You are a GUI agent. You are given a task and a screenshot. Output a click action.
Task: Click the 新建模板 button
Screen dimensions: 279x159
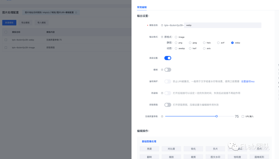pyautogui.click(x=9, y=23)
